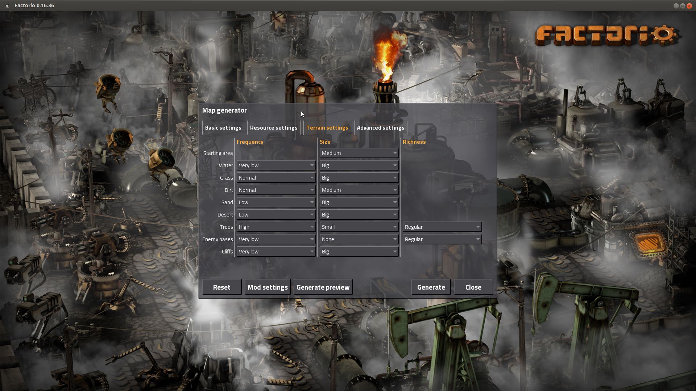Open the Mod settings dialog
The width and height of the screenshot is (696, 391).
click(267, 287)
